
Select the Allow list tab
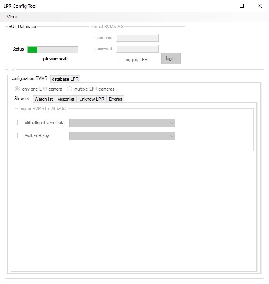pos(22,98)
